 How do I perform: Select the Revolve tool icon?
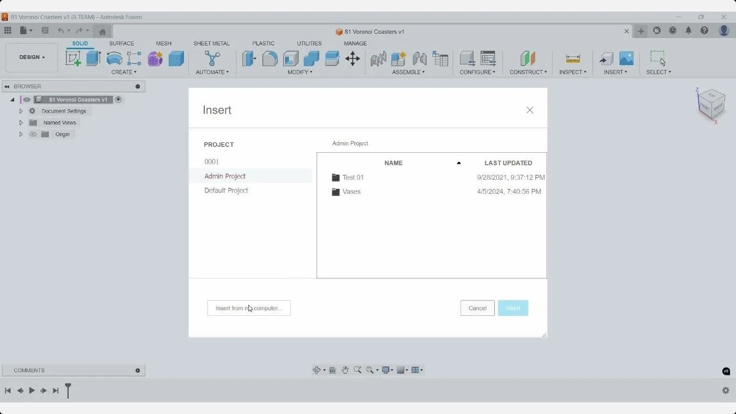114,58
